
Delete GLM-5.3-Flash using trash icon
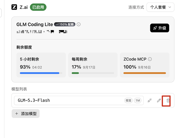(168, 100)
